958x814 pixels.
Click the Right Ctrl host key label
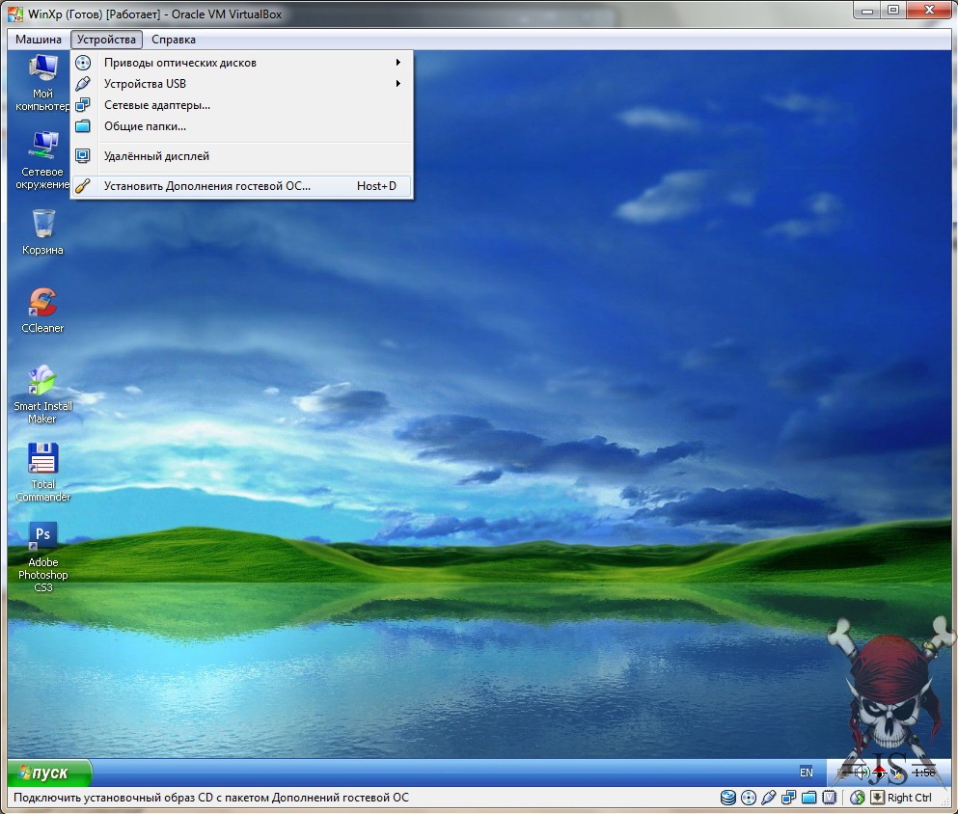coord(909,798)
